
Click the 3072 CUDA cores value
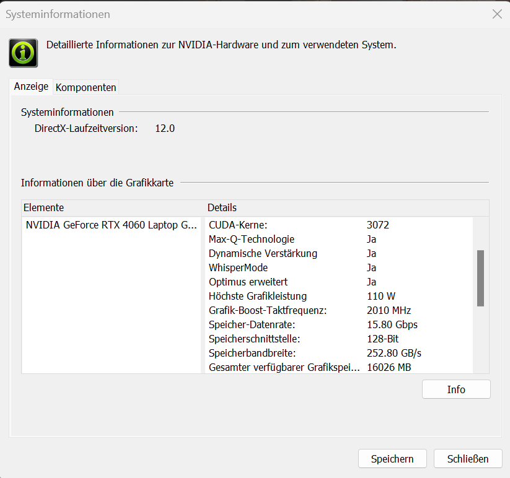tap(377, 225)
